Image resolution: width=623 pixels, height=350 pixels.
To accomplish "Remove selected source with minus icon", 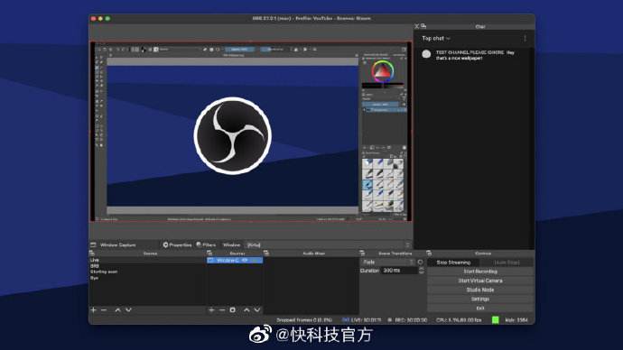I will coord(222,310).
